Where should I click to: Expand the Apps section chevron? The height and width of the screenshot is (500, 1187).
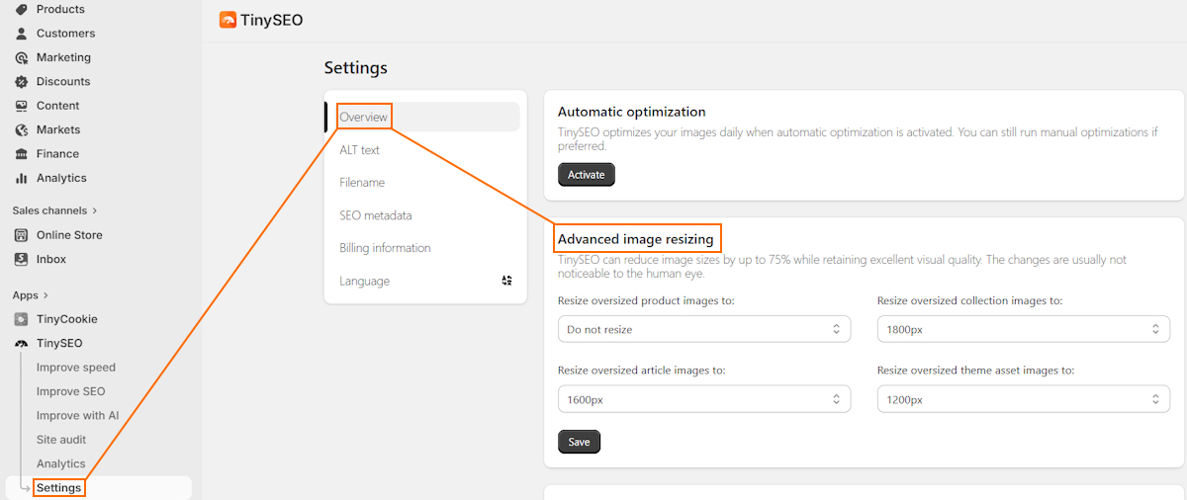[46, 295]
